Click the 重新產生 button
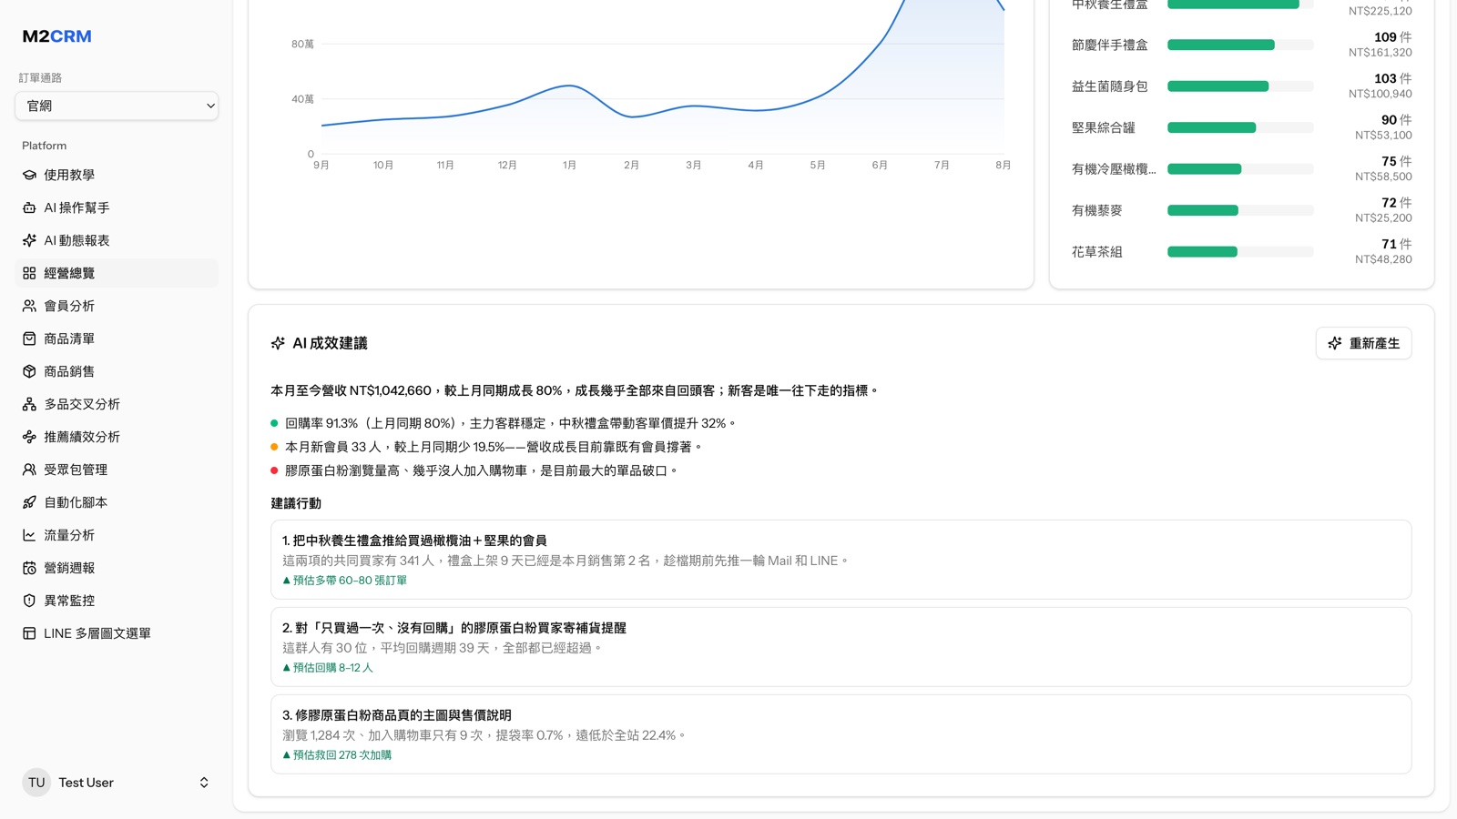Screen dimensions: 1457x819 [x=1363, y=343]
